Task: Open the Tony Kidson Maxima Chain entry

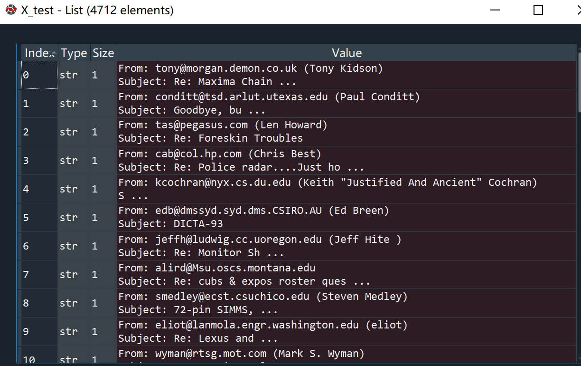Action: (x=347, y=75)
